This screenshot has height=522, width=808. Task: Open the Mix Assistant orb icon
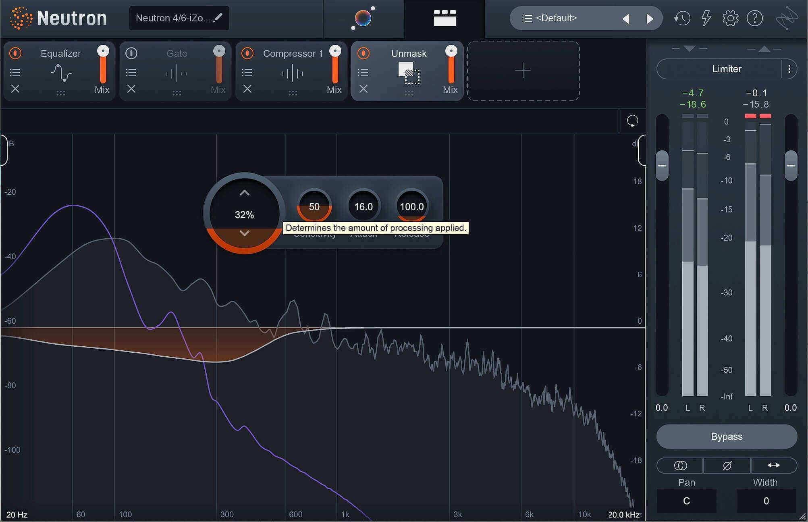point(363,18)
